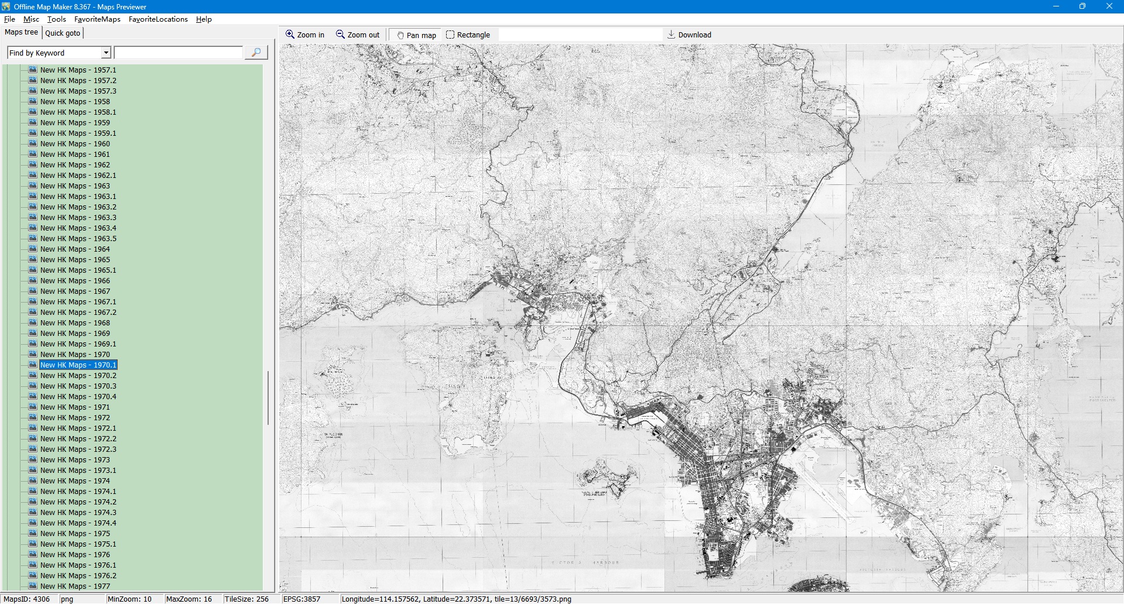This screenshot has height=604, width=1124.
Task: Select New HK Maps - 1965 entry
Action: pyautogui.click(x=75, y=260)
